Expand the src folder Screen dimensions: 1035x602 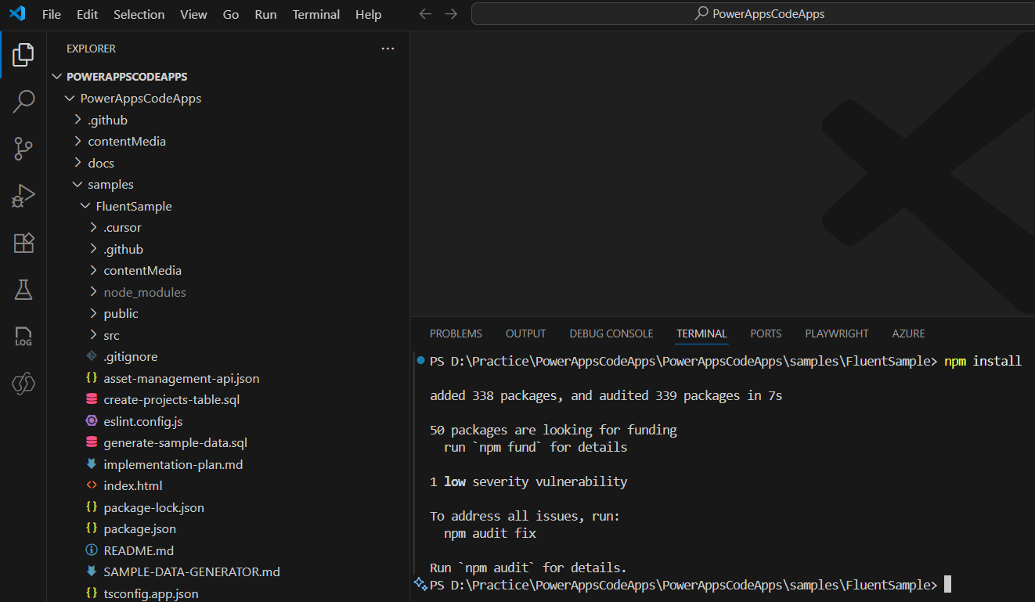[x=111, y=335]
